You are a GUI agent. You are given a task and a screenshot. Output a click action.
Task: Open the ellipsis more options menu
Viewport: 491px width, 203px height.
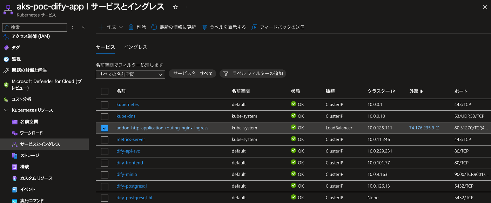[186, 7]
